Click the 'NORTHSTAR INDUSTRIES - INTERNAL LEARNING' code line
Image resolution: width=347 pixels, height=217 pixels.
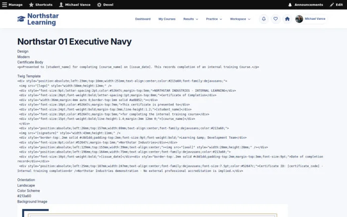tap(127, 91)
